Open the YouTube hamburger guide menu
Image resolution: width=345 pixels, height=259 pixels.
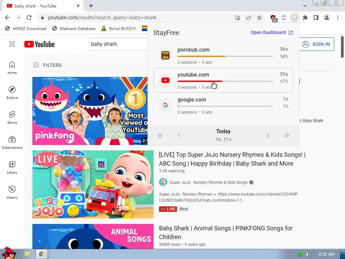click(x=12, y=44)
